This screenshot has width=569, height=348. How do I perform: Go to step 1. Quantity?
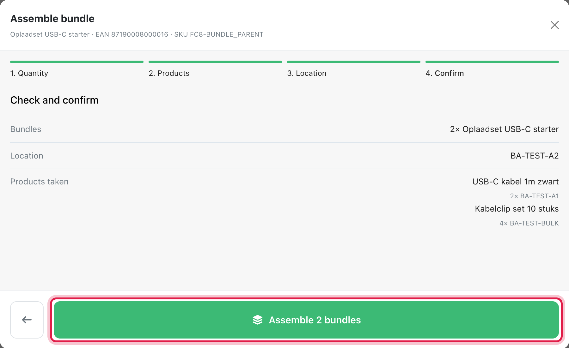click(29, 73)
